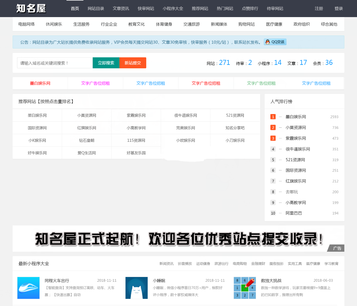
Task: Open the 注册 register link
Action: click(x=319, y=9)
